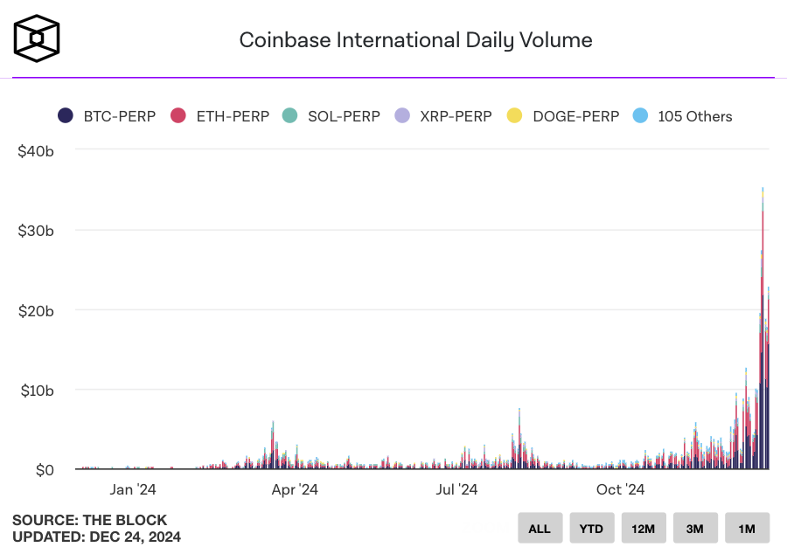Click the Apr '24 axis label
787x554 pixels.
(295, 489)
